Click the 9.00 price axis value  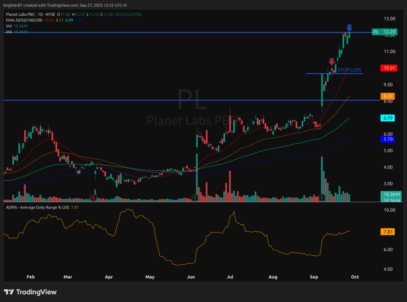(388, 85)
